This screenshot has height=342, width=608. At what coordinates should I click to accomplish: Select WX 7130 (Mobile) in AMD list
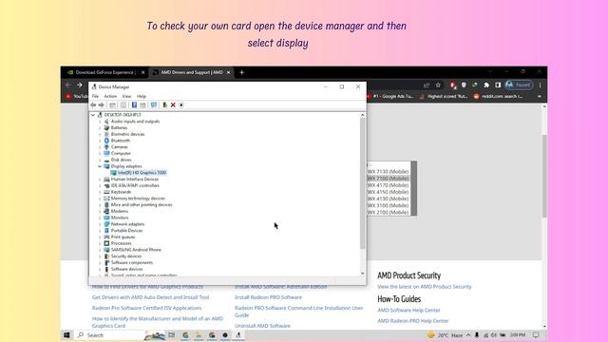pos(389,171)
